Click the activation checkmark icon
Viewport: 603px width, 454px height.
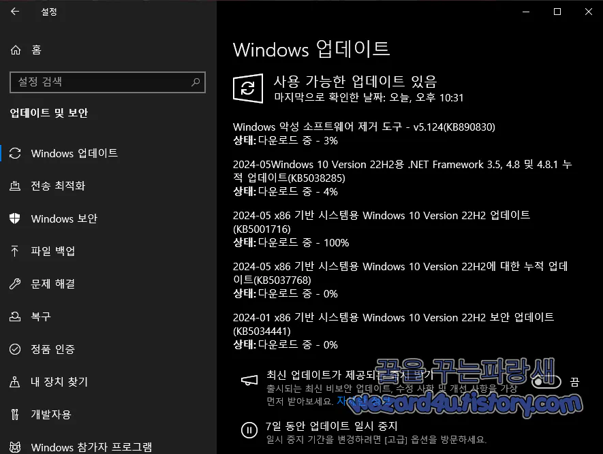point(15,349)
